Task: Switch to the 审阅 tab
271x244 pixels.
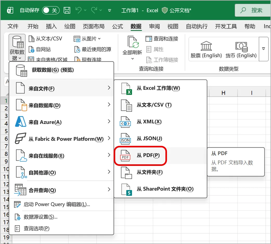Action: click(154, 26)
